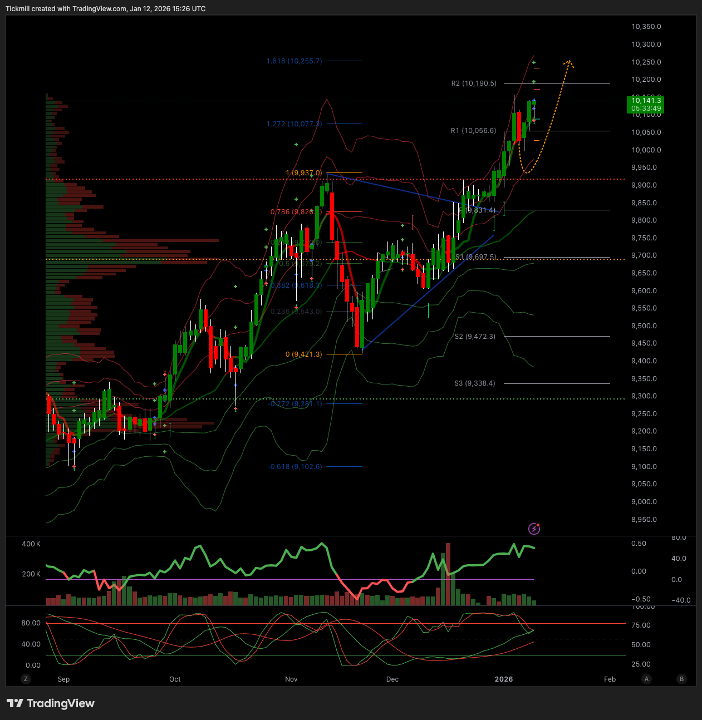Click the "2026" label on the time axis
Screen dimensions: 702x720
pos(504,679)
